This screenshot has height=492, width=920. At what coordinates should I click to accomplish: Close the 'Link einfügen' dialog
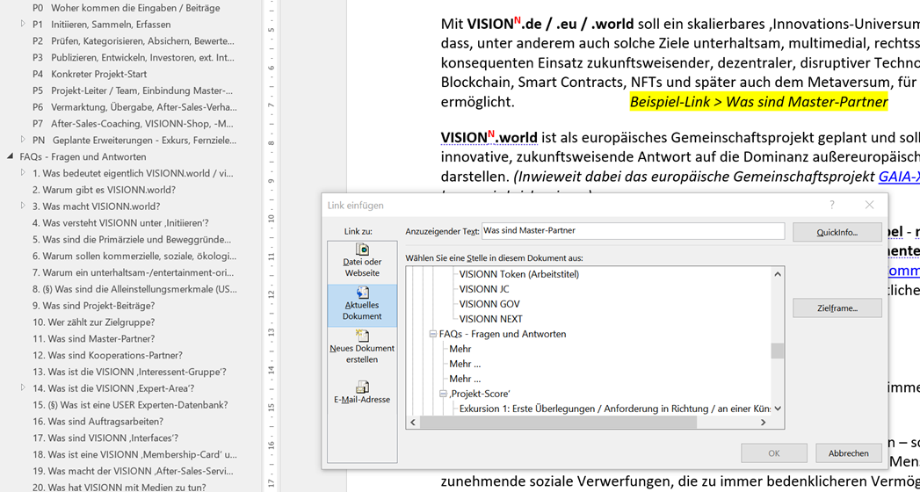pos(870,205)
